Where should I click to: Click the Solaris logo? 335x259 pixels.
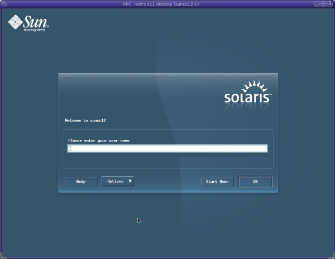tap(248, 92)
